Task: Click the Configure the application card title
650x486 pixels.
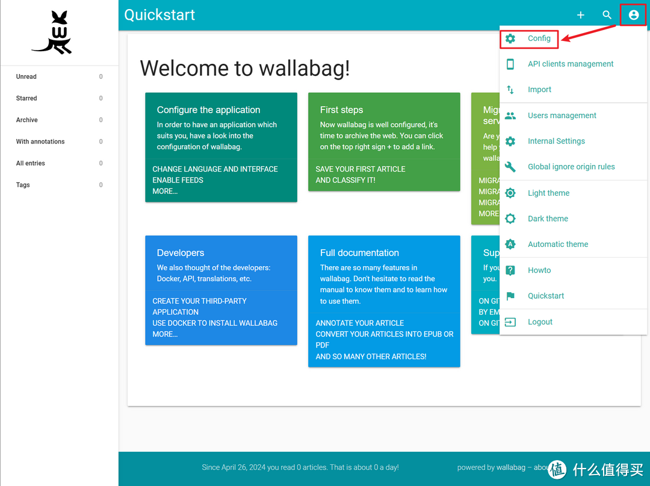Action: [x=208, y=110]
